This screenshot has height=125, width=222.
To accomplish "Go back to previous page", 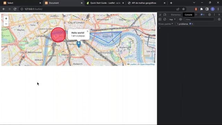I will coord(4,9).
